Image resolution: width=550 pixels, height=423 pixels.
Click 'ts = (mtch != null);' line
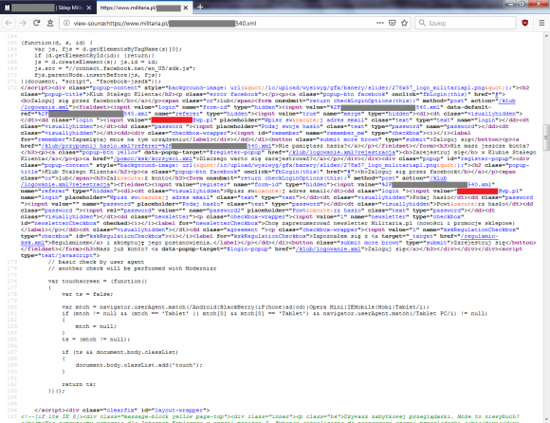click(x=96, y=340)
